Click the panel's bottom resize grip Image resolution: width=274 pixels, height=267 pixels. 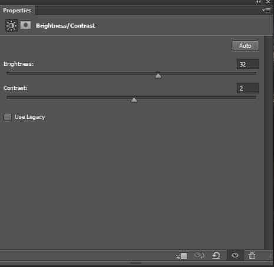136,263
